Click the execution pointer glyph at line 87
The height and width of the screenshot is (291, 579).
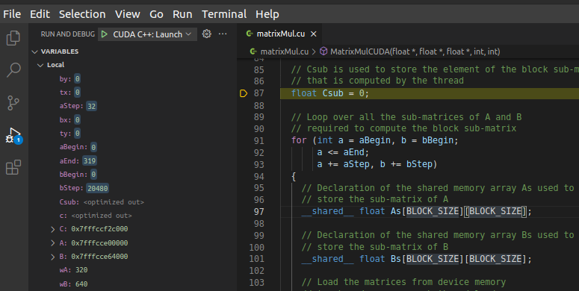(244, 93)
